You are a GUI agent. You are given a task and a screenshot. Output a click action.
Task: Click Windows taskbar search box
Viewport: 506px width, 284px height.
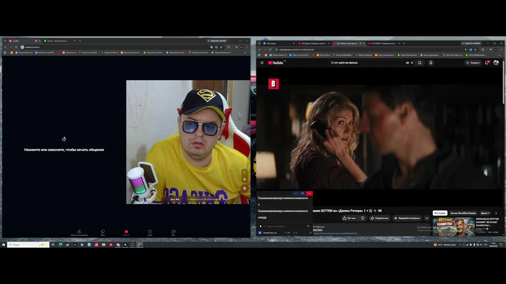tap(28, 245)
